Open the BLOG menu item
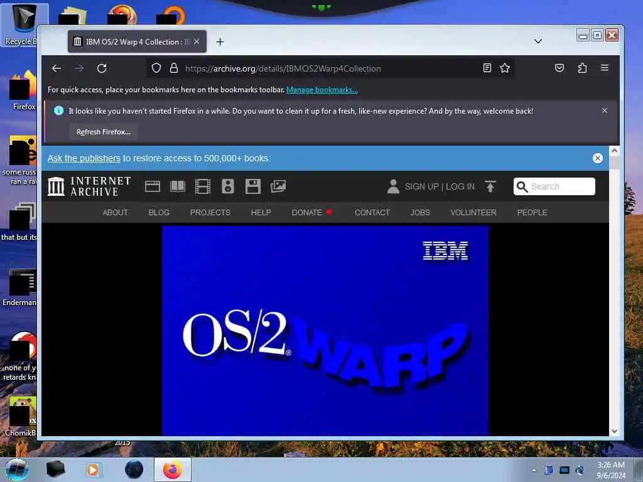Screen dimensions: 643x482 click(x=159, y=212)
